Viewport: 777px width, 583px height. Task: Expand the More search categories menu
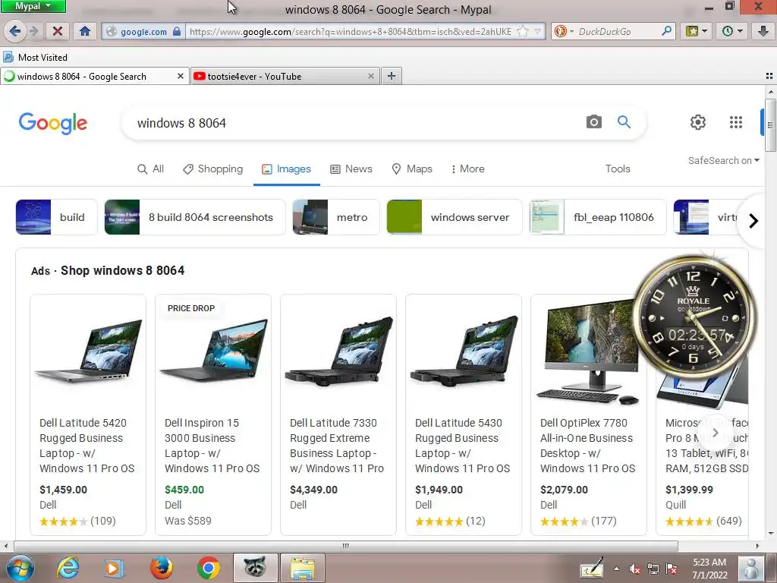coord(467,169)
